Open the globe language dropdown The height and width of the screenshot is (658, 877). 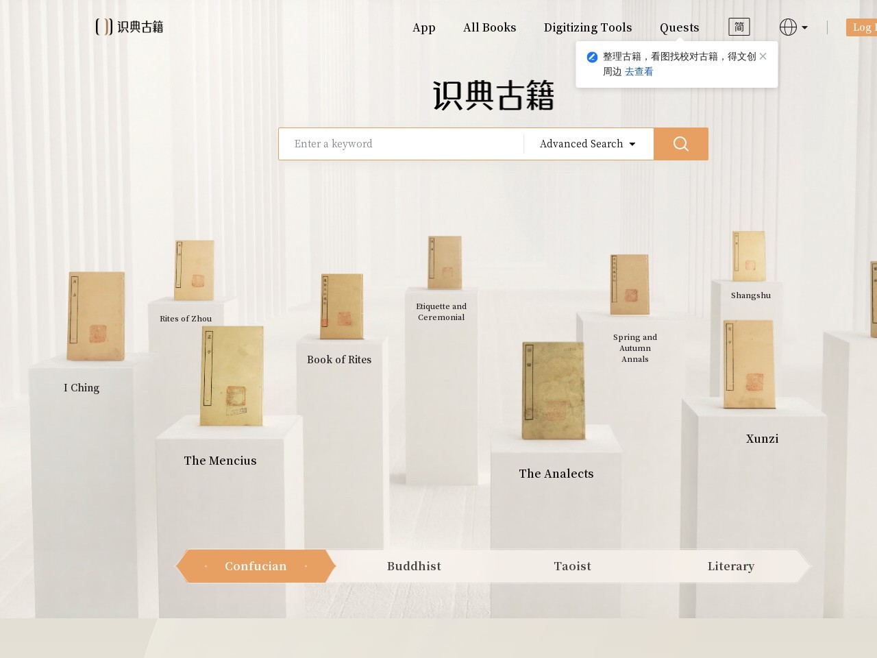pyautogui.click(x=793, y=27)
